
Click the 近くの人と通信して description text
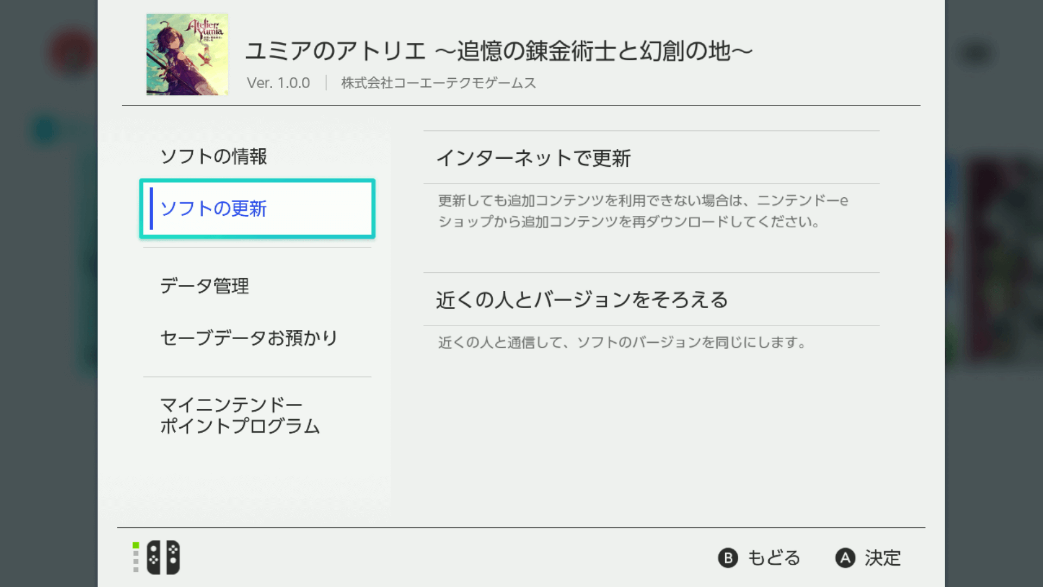621,342
